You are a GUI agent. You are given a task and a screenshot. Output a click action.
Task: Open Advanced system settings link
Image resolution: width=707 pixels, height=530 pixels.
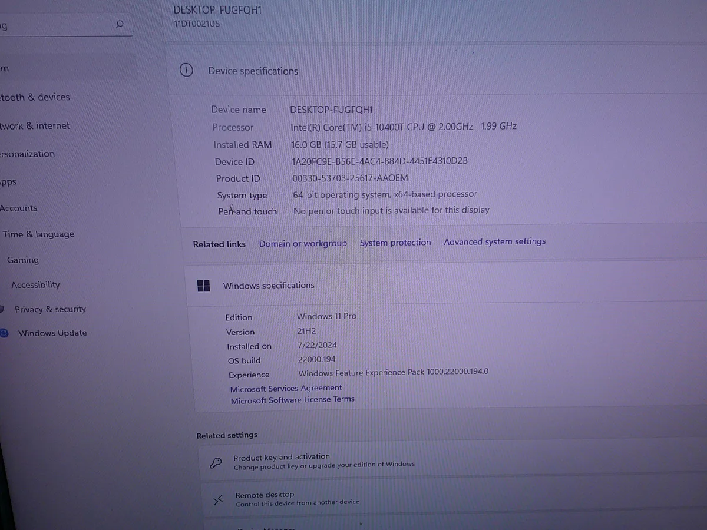(495, 241)
